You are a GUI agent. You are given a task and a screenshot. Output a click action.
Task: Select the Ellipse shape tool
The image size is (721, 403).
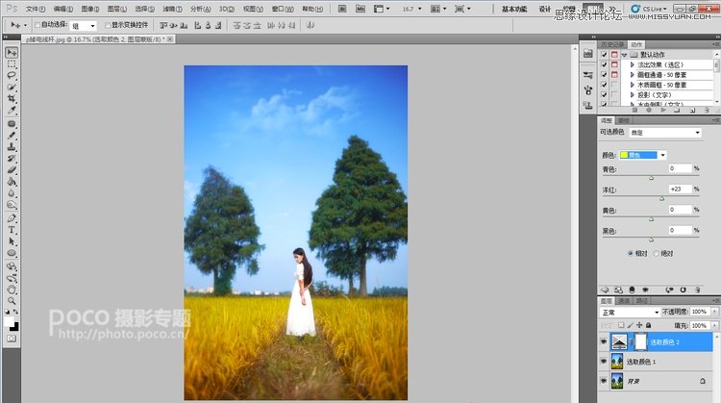(12, 253)
